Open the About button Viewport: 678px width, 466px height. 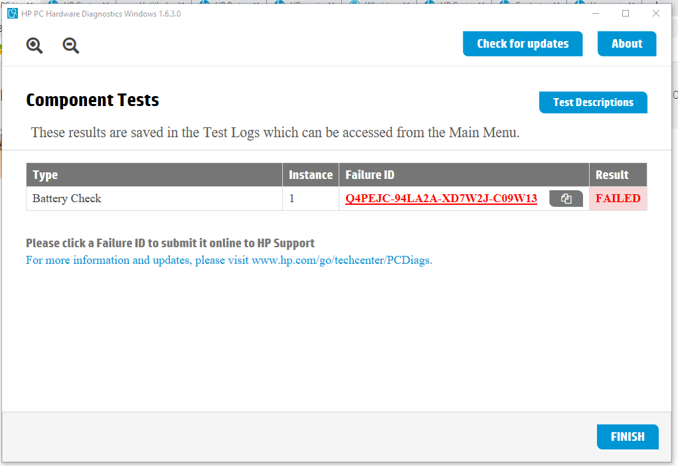(627, 44)
